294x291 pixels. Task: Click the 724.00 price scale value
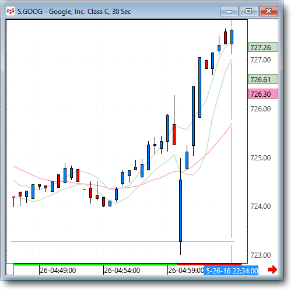click(260, 206)
